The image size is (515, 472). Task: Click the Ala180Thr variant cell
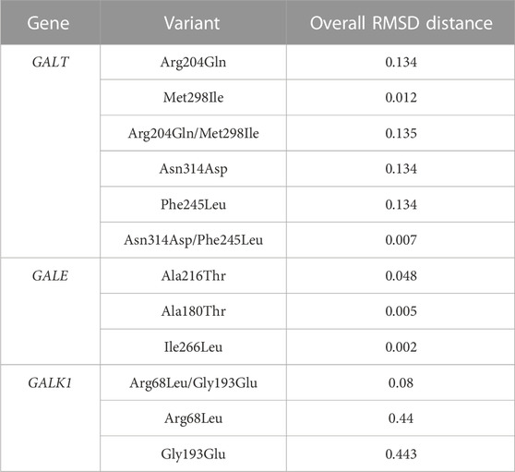(x=193, y=311)
